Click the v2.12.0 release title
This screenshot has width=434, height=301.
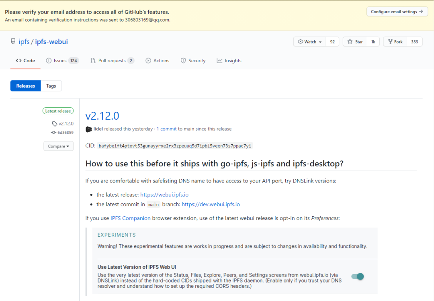pyautogui.click(x=102, y=116)
